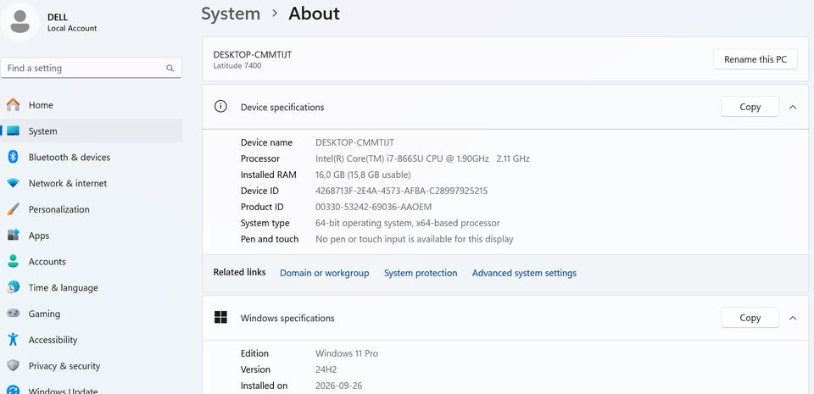This screenshot has height=394, width=814.
Task: Click the Home house icon
Action: click(x=13, y=105)
